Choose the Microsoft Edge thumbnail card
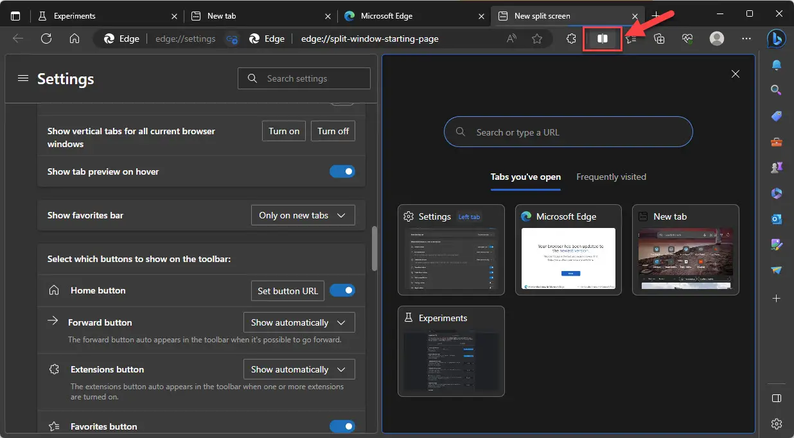This screenshot has height=438, width=794. tap(569, 250)
